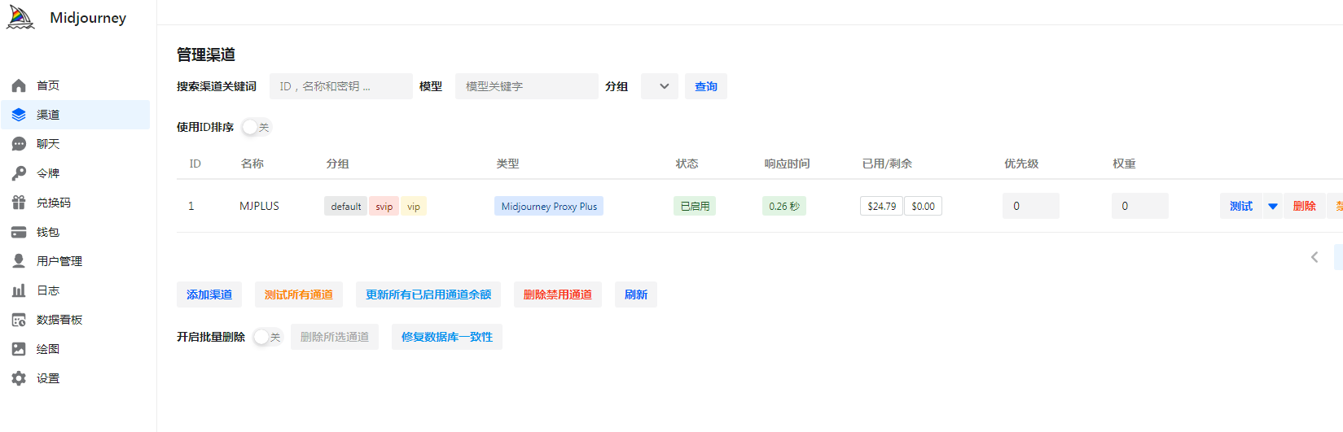Click the key icon beside 令牌
Image resolution: width=1343 pixels, height=432 pixels.
pos(19,173)
